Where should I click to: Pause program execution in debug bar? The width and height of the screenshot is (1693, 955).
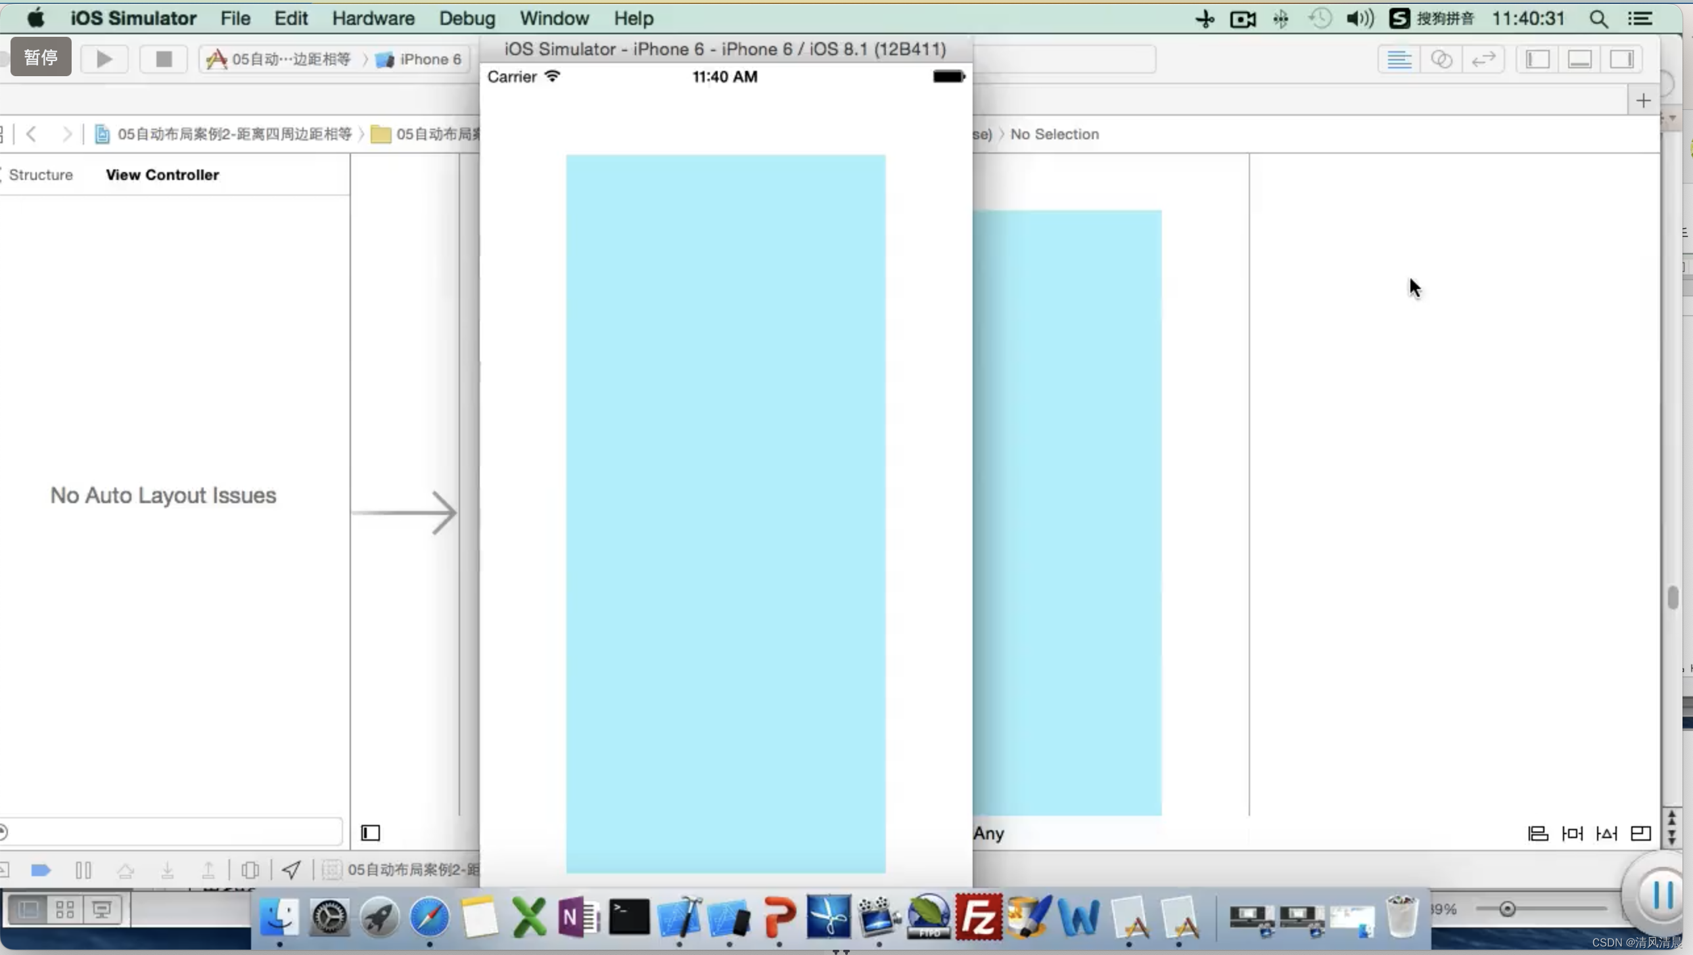(83, 870)
